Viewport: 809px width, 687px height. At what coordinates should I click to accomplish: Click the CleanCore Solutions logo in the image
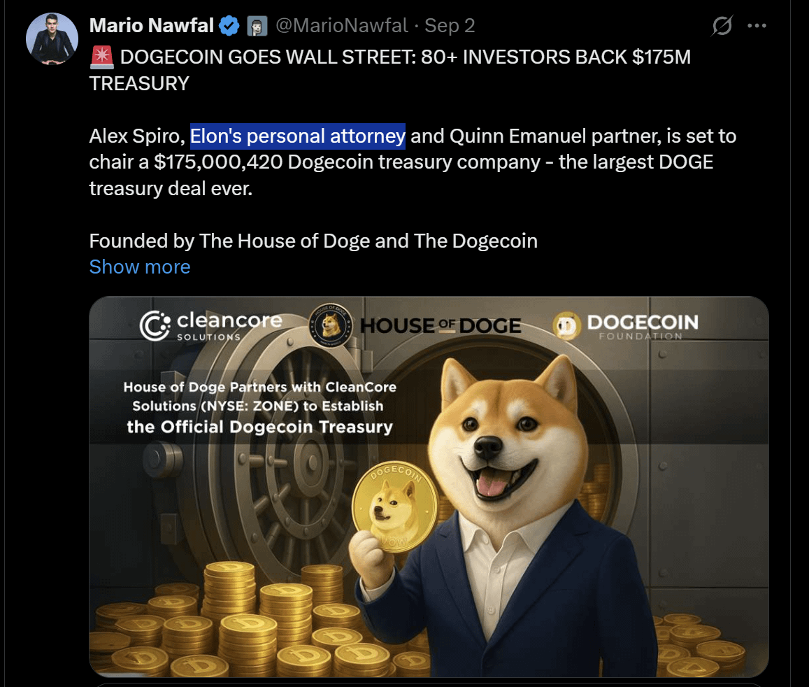point(210,326)
